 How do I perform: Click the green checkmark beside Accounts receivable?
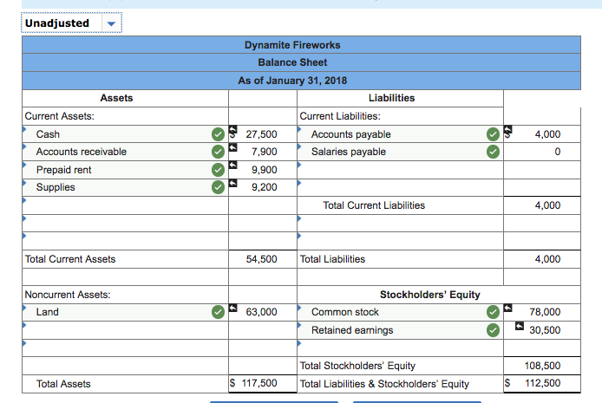(218, 152)
